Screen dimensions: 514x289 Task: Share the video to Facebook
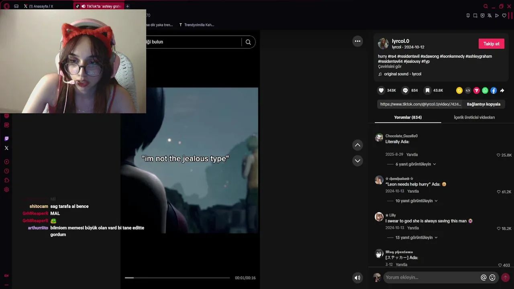(x=494, y=90)
